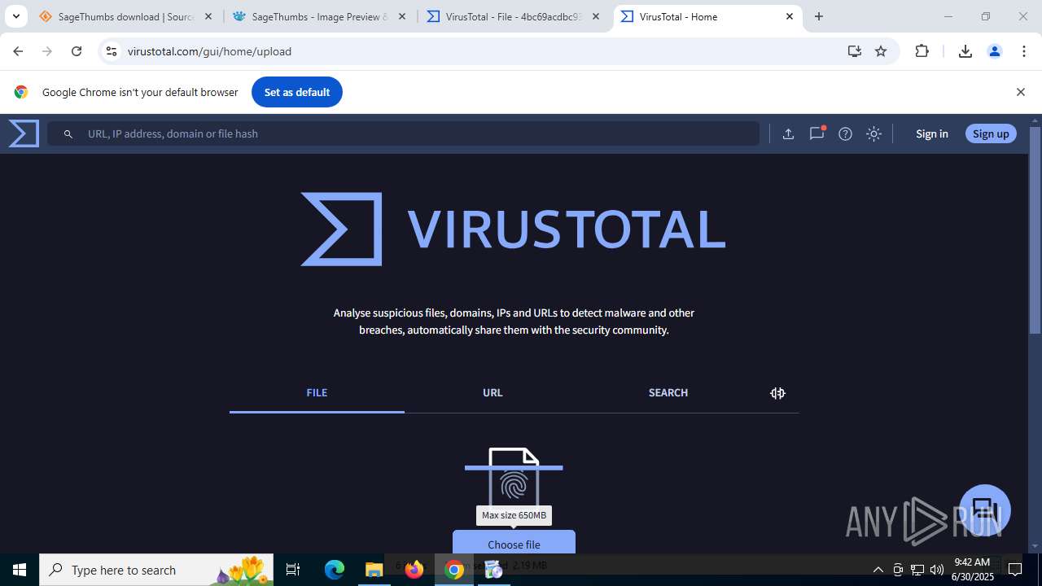Click the Chrome address bar URL
1042x586 pixels.
click(209, 51)
